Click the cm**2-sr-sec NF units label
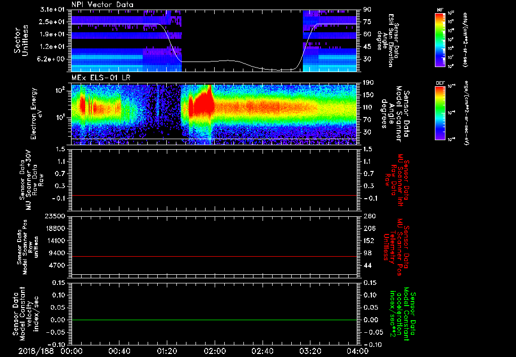Screen dimensions: 516x357 tap(465, 39)
